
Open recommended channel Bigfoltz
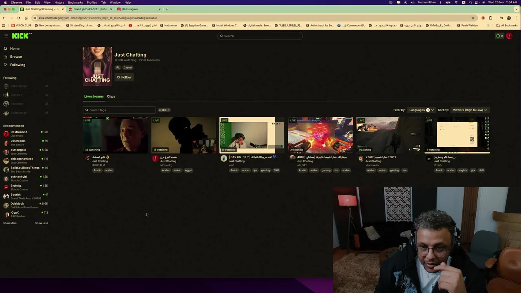[x=26, y=187]
